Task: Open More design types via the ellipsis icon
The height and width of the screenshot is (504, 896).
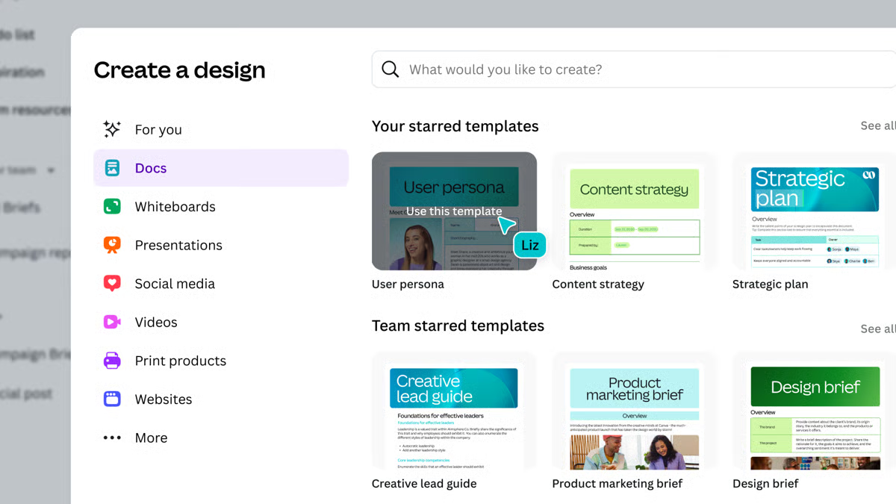Action: point(113,438)
